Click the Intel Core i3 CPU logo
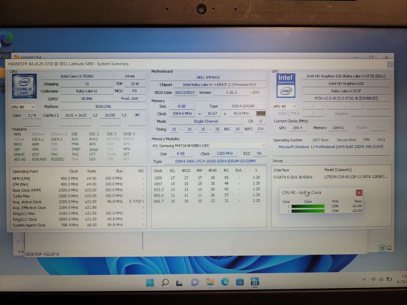 click(24, 86)
